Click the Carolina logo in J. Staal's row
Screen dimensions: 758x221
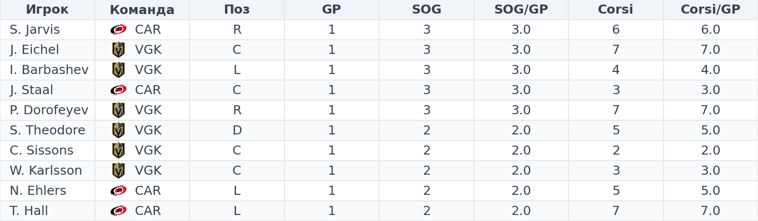point(118,90)
